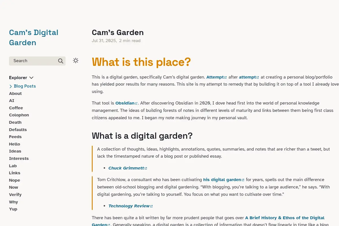Open the AI page
This screenshot has width=339, height=226.
tap(12, 101)
